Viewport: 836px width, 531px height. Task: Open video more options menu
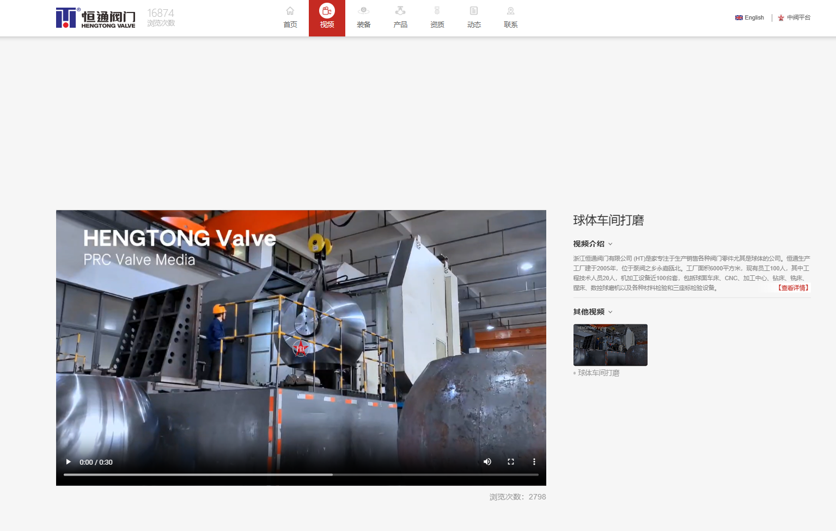(534, 462)
